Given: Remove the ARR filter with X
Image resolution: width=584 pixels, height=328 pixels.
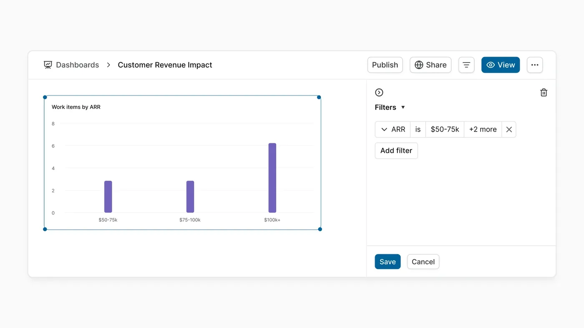Looking at the screenshot, I should [x=509, y=130].
